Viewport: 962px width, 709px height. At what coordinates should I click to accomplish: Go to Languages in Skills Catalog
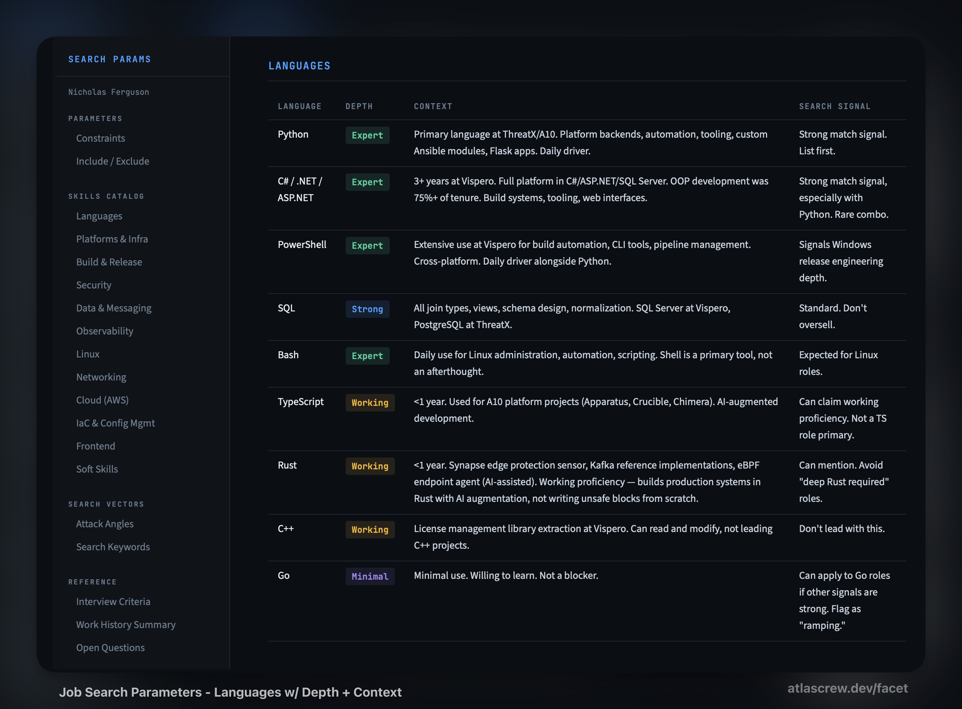tap(99, 216)
